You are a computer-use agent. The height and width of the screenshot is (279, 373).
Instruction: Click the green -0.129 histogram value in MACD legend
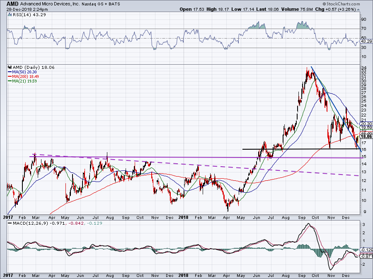[94, 223]
